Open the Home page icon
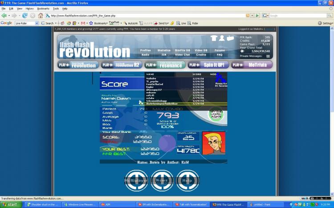Screen dimensions: 334x208 tap(41, 16)
